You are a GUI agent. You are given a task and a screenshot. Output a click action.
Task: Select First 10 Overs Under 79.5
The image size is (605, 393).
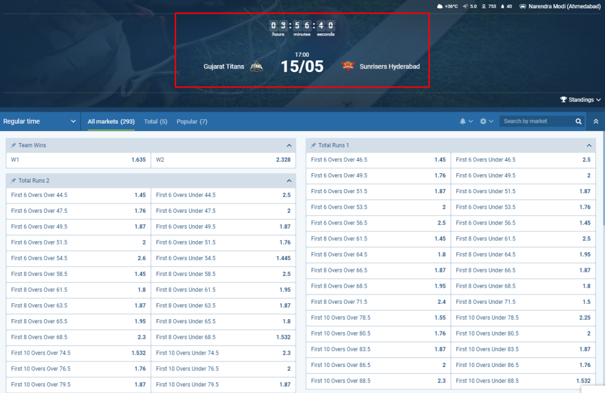point(223,385)
